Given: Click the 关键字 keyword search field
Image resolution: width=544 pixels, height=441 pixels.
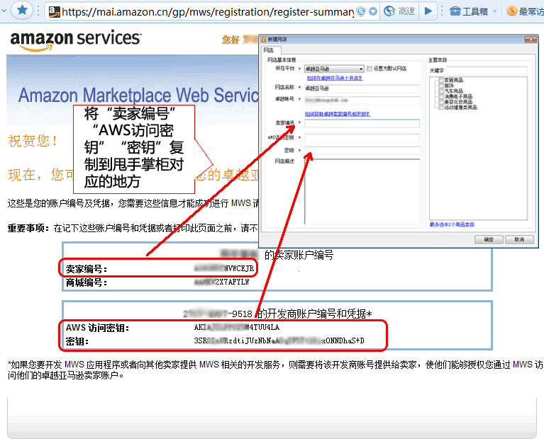Looking at the screenshot, I should [487, 70].
